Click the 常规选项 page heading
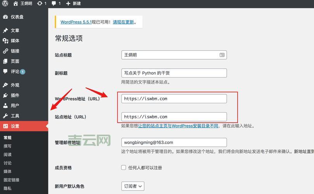This screenshot has height=194, width=314. pyautogui.click(x=69, y=38)
